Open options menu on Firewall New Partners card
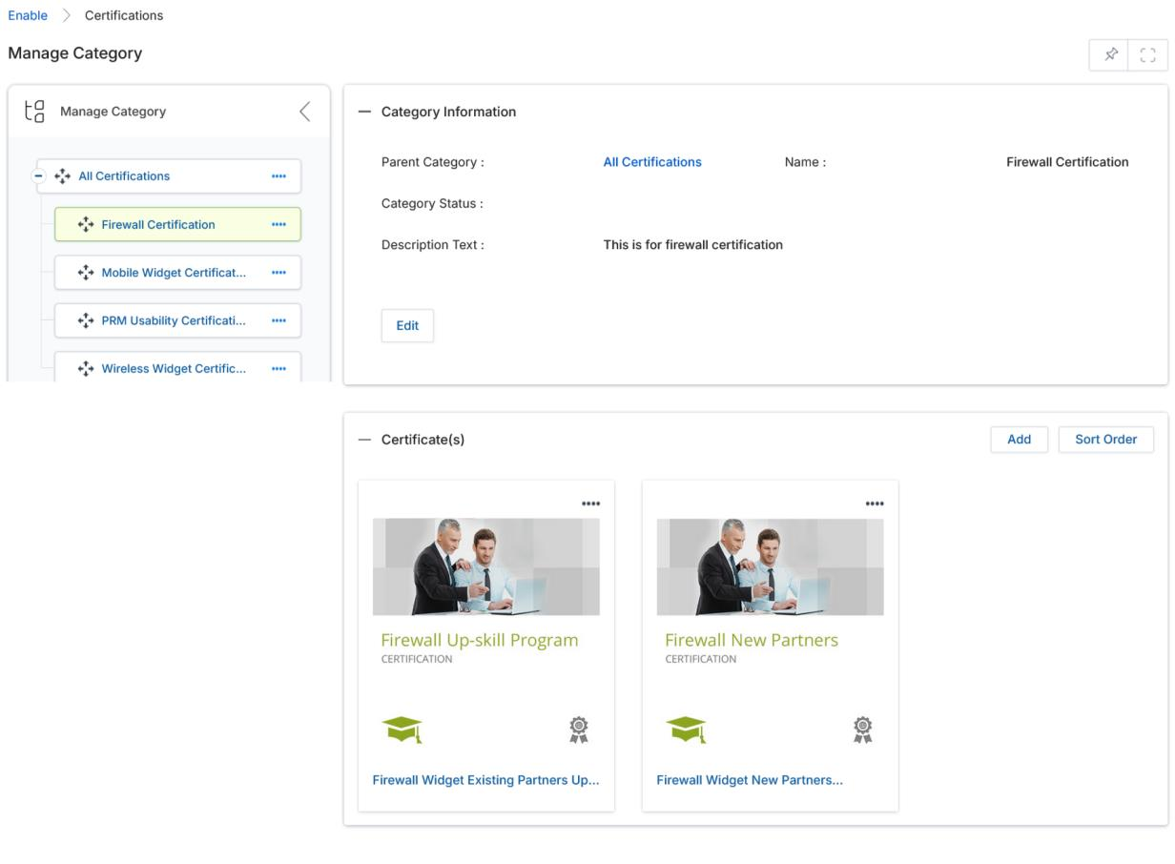1175x864 pixels. point(875,504)
